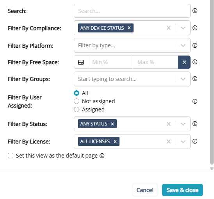Screen dimensions: 214x199
Task: Click info icon beside default page checkbox
Action: (102, 156)
